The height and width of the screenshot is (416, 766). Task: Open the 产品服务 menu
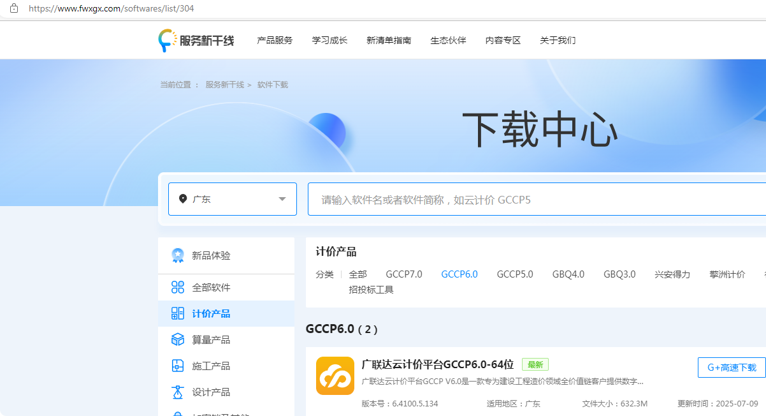coord(274,40)
